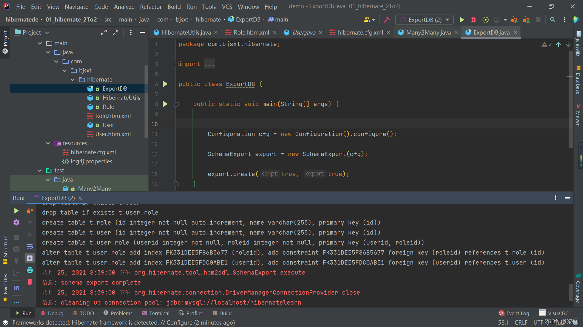Clear all console output with trash icon
583x327 pixels.
click(30, 282)
